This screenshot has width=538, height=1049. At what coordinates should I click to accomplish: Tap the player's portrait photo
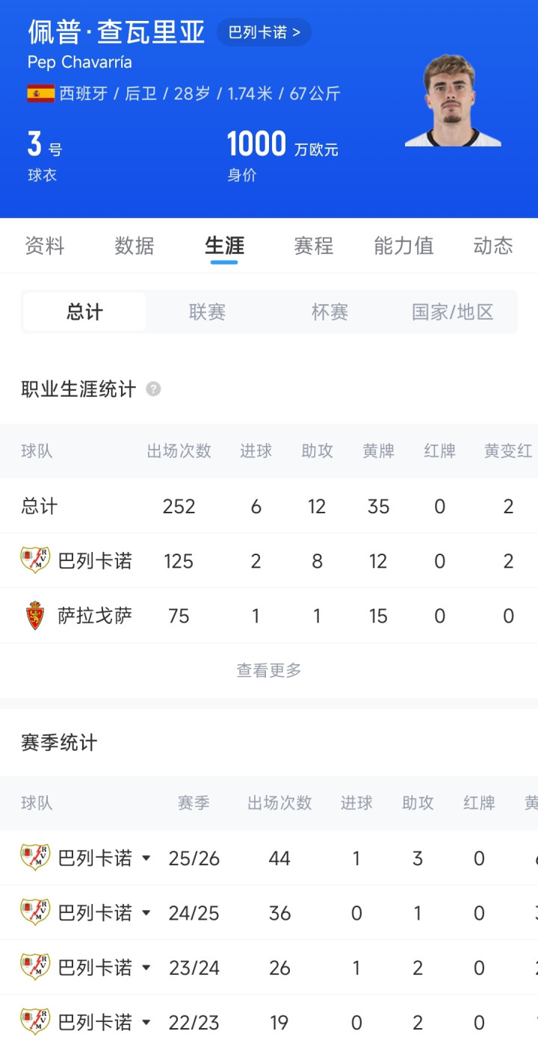pos(453,100)
